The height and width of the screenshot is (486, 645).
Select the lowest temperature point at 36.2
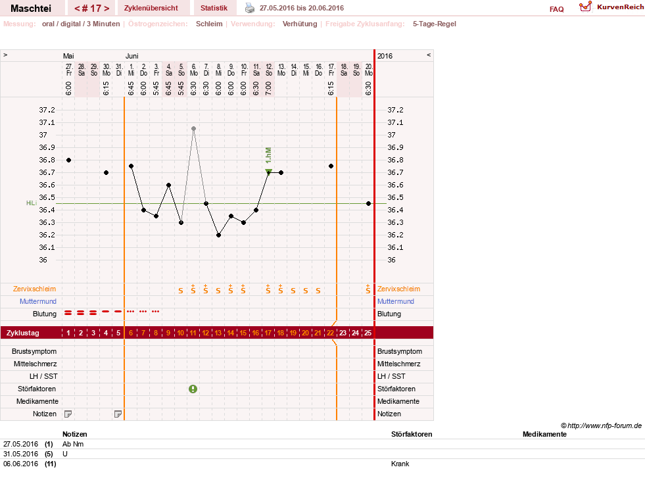(218, 235)
